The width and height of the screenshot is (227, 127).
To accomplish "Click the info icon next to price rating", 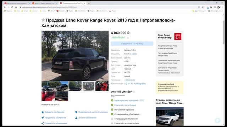I will pos(128,38).
